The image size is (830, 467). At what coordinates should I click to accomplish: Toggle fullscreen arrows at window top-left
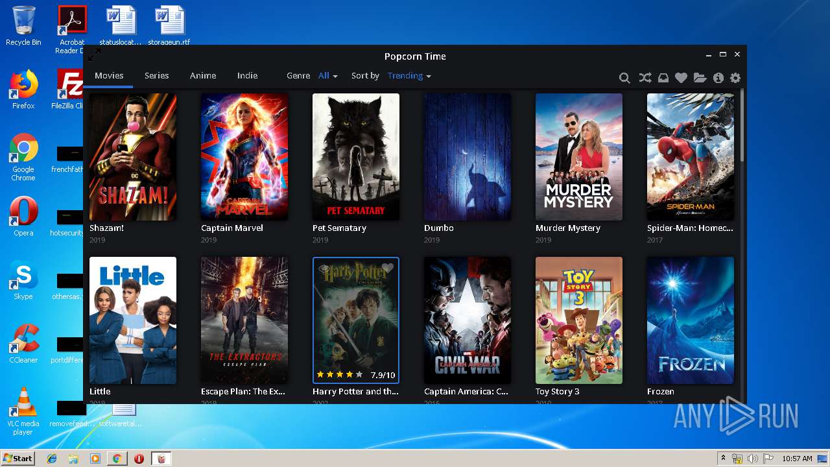click(x=95, y=54)
